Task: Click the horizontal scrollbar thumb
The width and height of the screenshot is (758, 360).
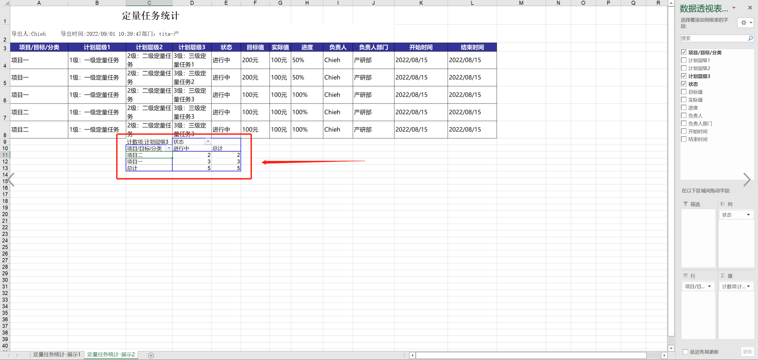Action: click(531, 355)
